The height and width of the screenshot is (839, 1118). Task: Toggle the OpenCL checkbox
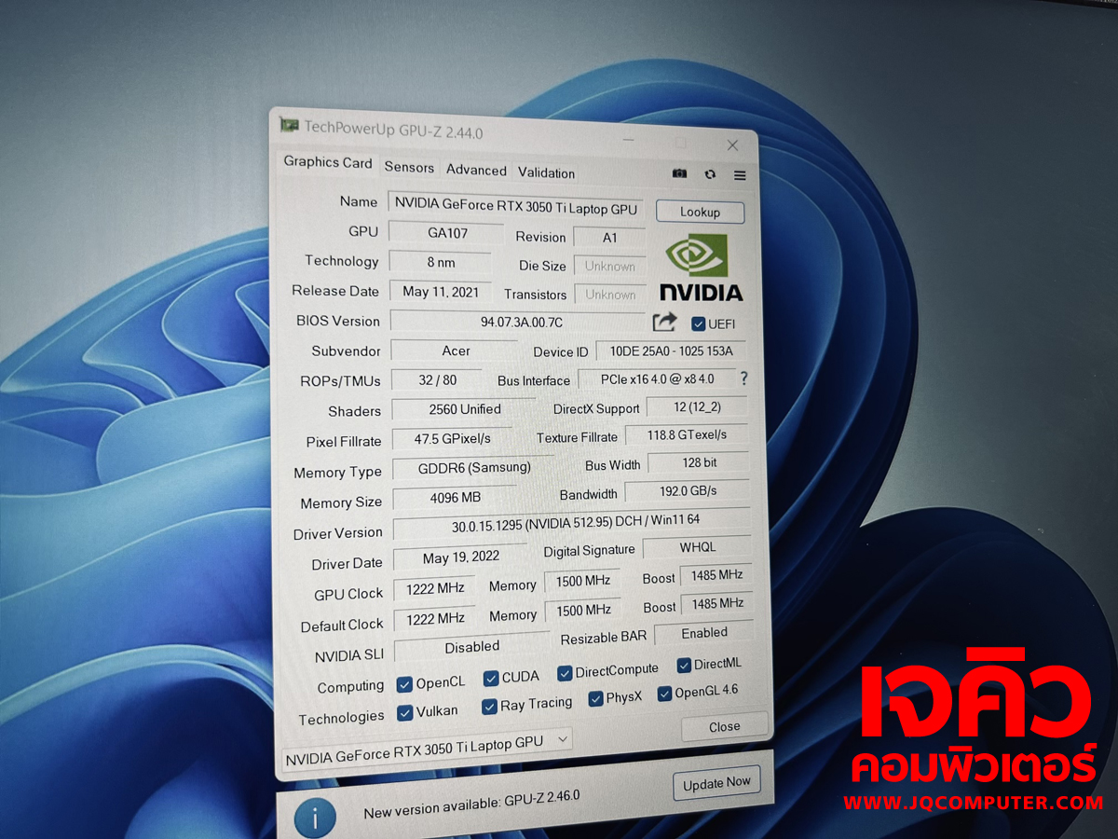404,684
